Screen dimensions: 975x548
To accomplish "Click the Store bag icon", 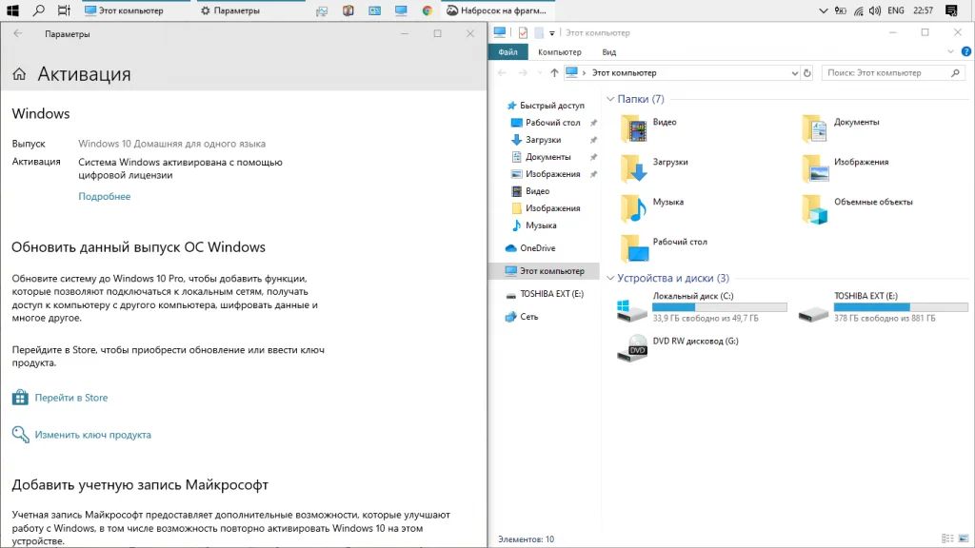I will click(x=20, y=397).
